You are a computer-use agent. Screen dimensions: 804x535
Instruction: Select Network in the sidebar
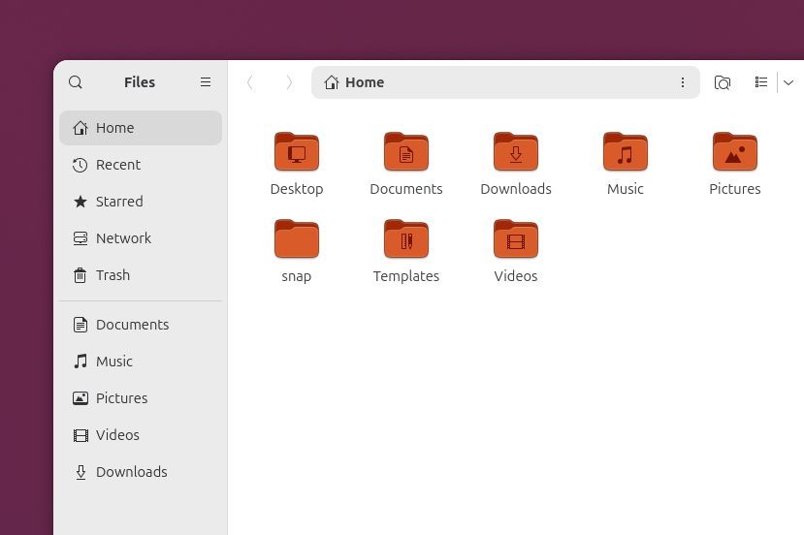click(123, 238)
